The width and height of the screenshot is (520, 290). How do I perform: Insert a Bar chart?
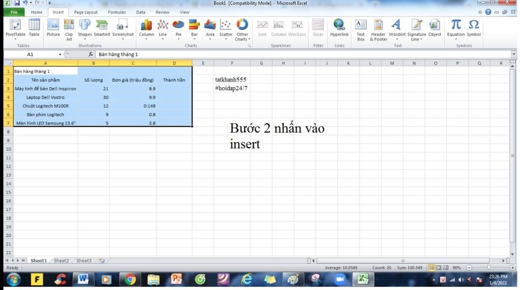click(x=194, y=29)
